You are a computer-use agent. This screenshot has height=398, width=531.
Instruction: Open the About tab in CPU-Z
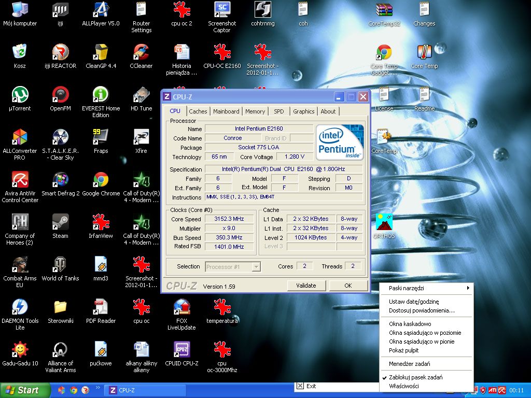pyautogui.click(x=328, y=111)
